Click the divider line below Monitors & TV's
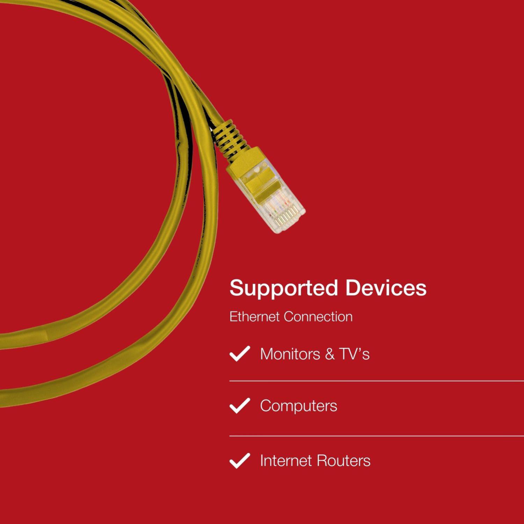 tap(377, 381)
